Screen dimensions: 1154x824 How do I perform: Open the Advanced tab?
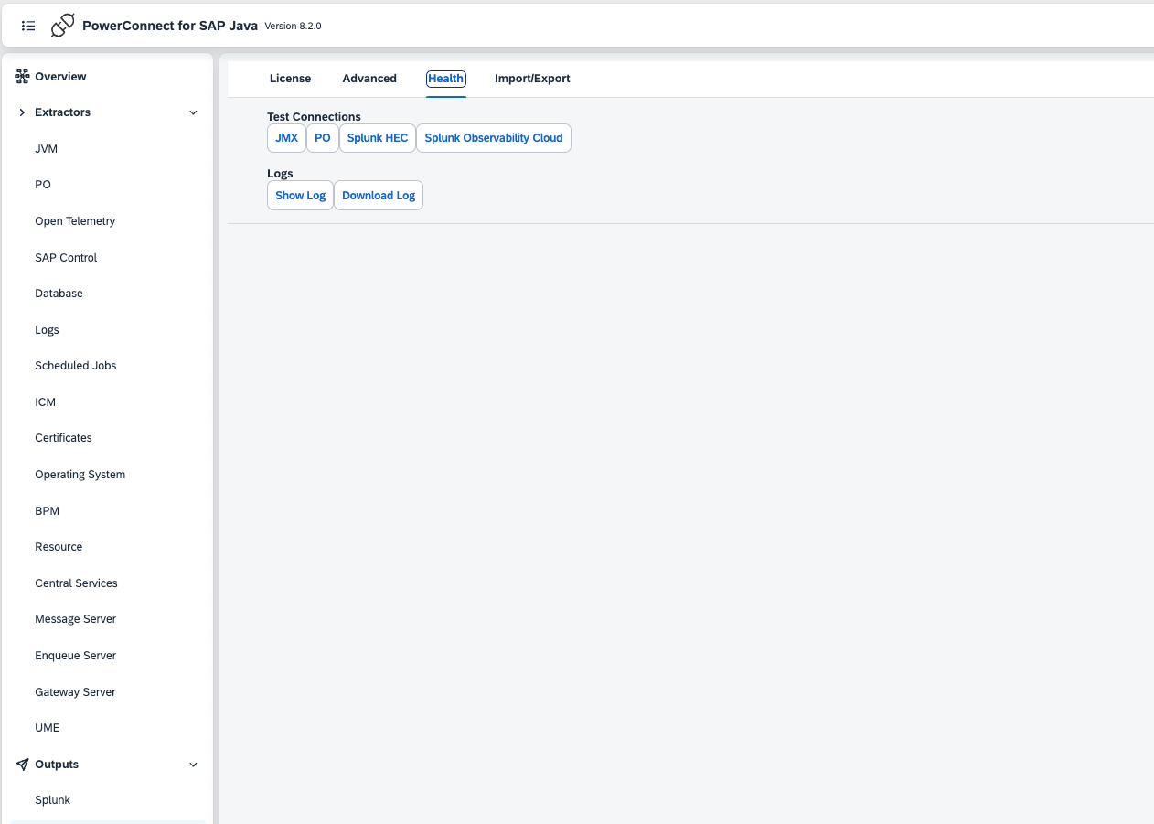(369, 79)
